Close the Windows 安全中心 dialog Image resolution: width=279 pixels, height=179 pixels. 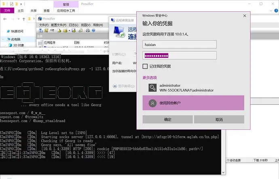tap(245, 16)
